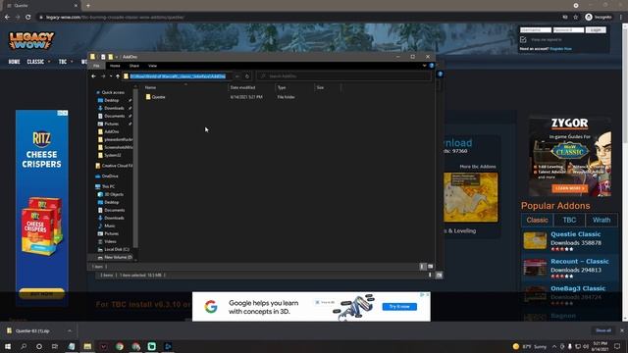Open File Explorer from taskbar
This screenshot has width=628, height=353.
click(x=87, y=346)
